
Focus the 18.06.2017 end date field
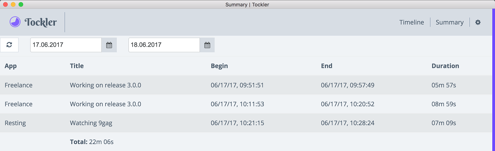coord(164,45)
